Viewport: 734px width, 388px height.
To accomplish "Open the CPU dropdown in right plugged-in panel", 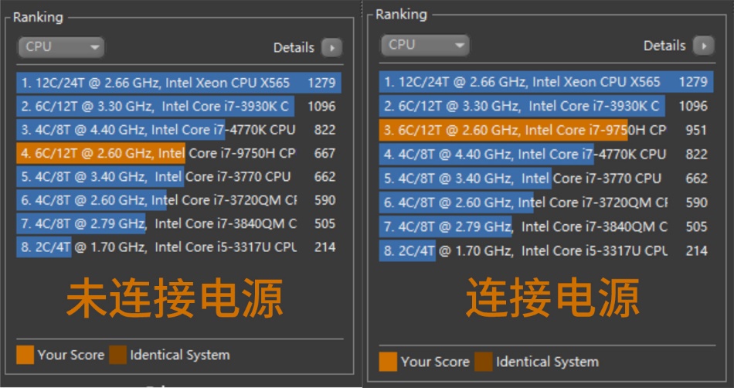I will pyautogui.click(x=425, y=46).
